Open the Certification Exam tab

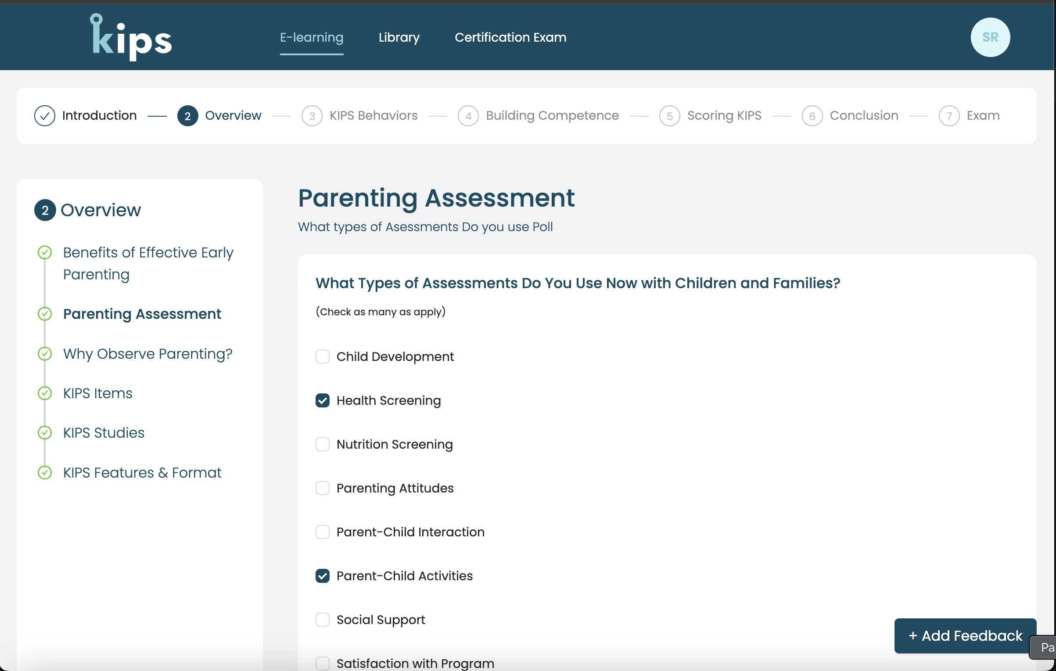[510, 37]
